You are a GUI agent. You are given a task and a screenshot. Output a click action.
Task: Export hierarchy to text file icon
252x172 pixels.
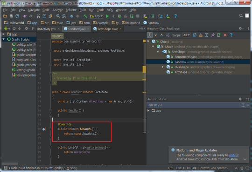219,35
